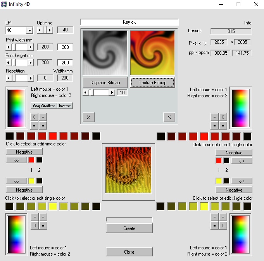This screenshot has height=261, width=264.
Task: Click Negative above the bottom-left yellow swatches
Action: [24, 190]
